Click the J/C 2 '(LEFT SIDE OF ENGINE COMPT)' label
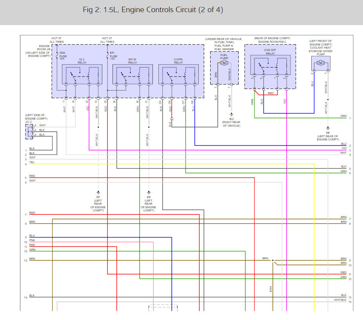Viewport: 363px width, 320px height. [x=36, y=117]
